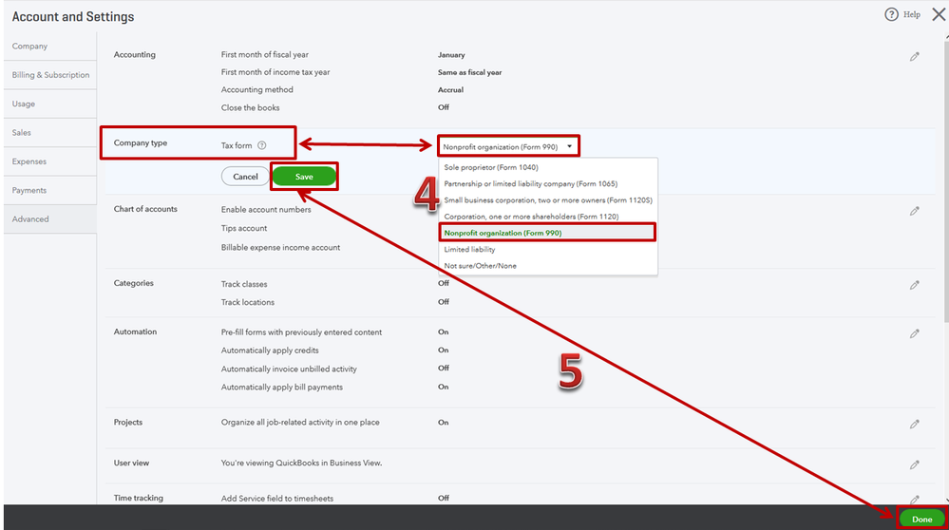Viewport: 949px width, 530px height.
Task: Click the 'Same as fiscal year' value
Action: tap(469, 72)
